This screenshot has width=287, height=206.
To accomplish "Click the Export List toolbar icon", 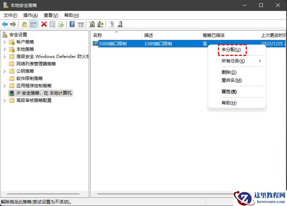I will [61, 24].
